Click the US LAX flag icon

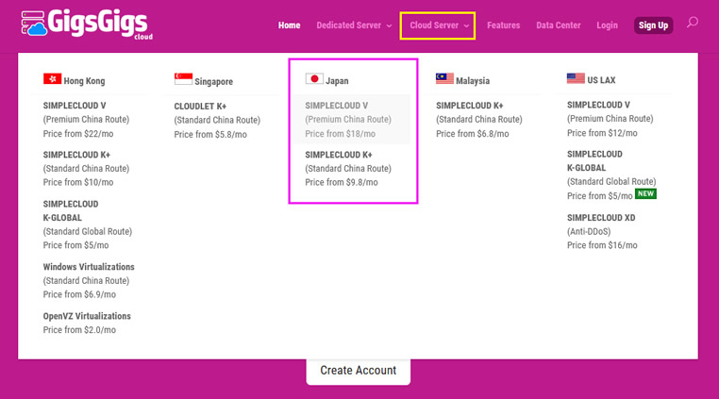tap(576, 78)
